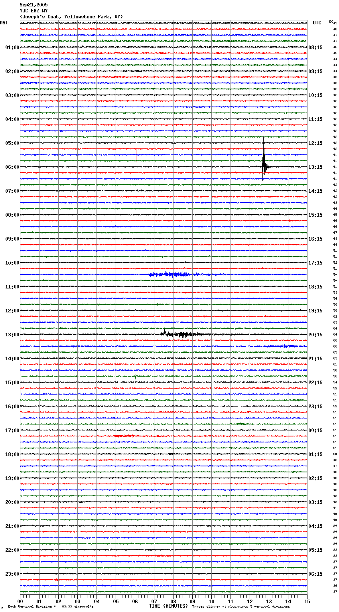Click the 16:00 MST time label
Image resolution: width=339 pixels, height=612 pixels.
(x=12, y=407)
